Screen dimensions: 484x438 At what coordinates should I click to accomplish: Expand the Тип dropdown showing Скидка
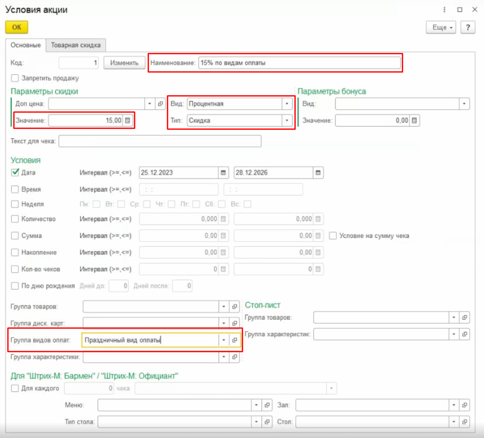click(x=287, y=121)
